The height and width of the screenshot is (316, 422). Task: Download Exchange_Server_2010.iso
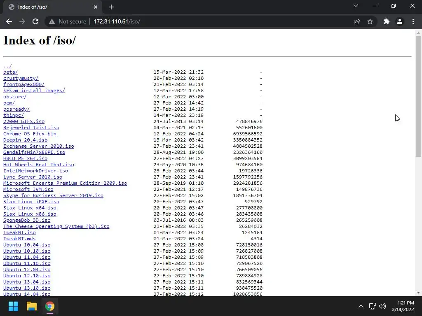click(39, 146)
